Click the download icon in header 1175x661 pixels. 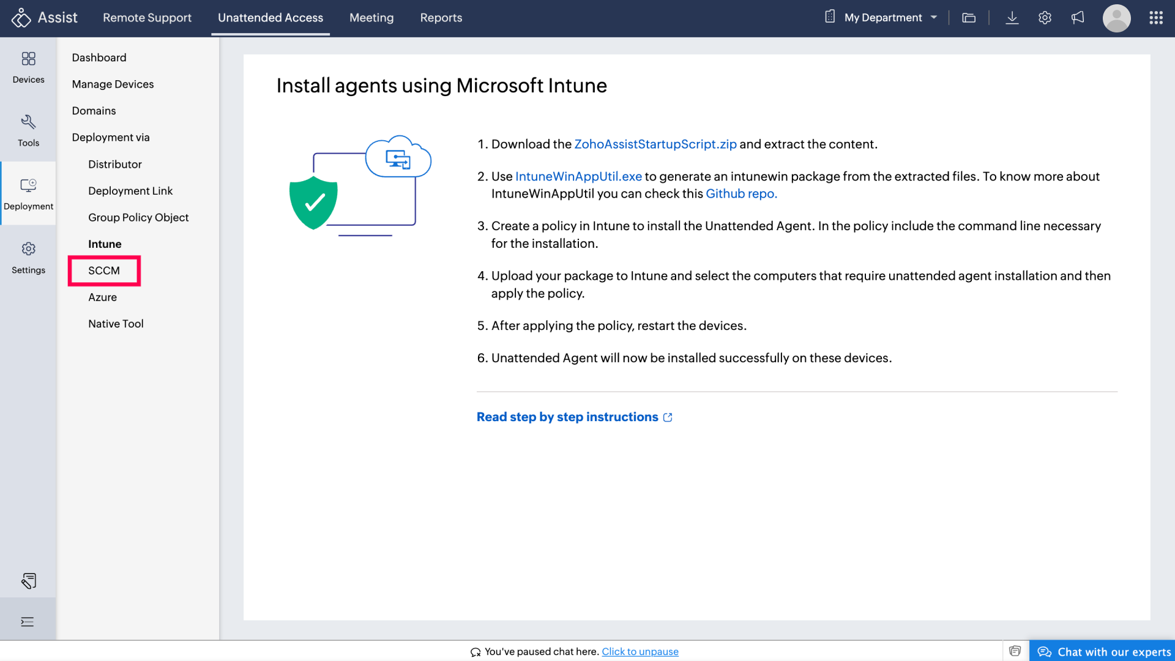click(1012, 18)
